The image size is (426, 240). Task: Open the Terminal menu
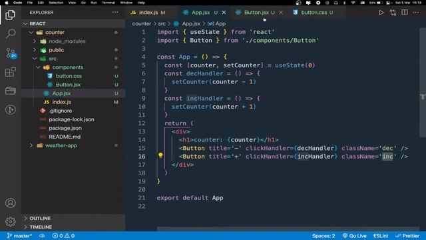[x=108, y=3]
